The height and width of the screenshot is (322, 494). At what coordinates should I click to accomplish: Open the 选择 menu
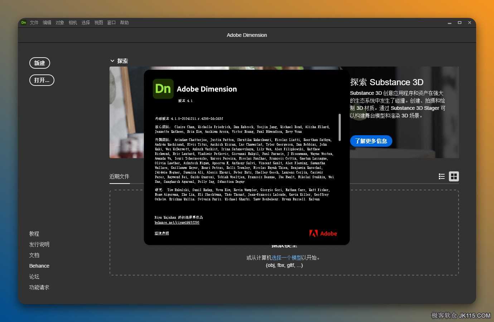coord(86,23)
